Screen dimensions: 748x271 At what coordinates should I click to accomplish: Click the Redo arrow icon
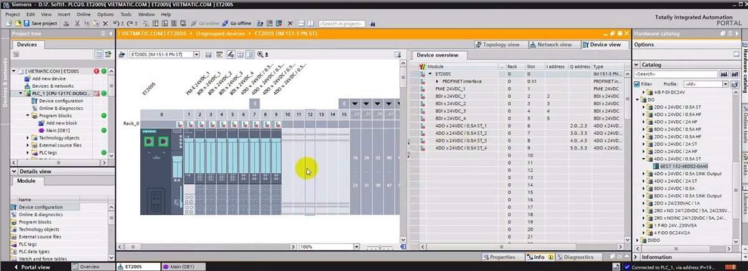130,23
